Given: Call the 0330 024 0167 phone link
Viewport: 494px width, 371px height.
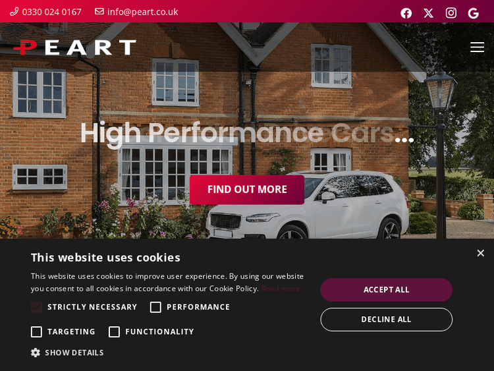Looking at the screenshot, I should click(x=51, y=12).
